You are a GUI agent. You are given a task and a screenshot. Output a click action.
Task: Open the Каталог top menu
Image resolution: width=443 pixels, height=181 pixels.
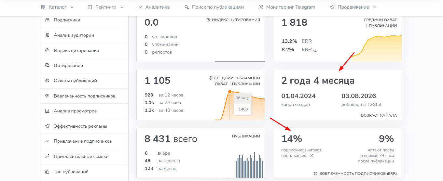57,7
